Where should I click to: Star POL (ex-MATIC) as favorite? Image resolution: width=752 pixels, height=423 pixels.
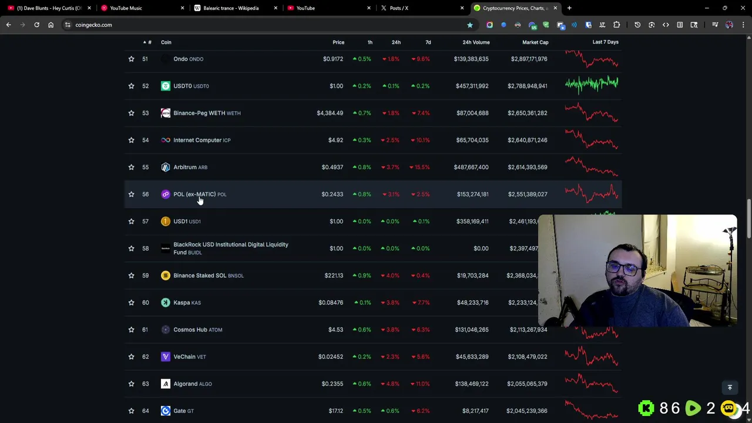pos(131,194)
